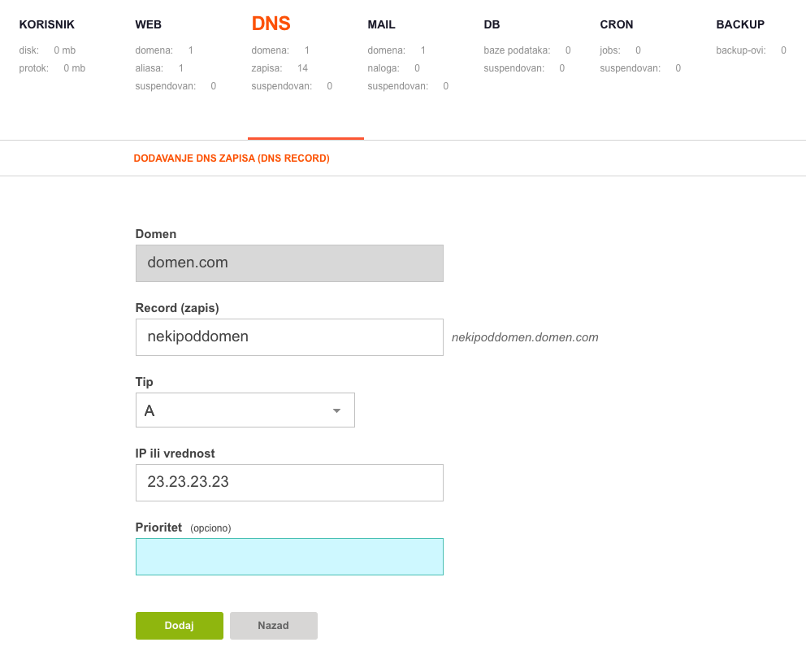Expand the Tip dropdown arrow
The height and width of the screenshot is (664, 806).
pyautogui.click(x=336, y=410)
